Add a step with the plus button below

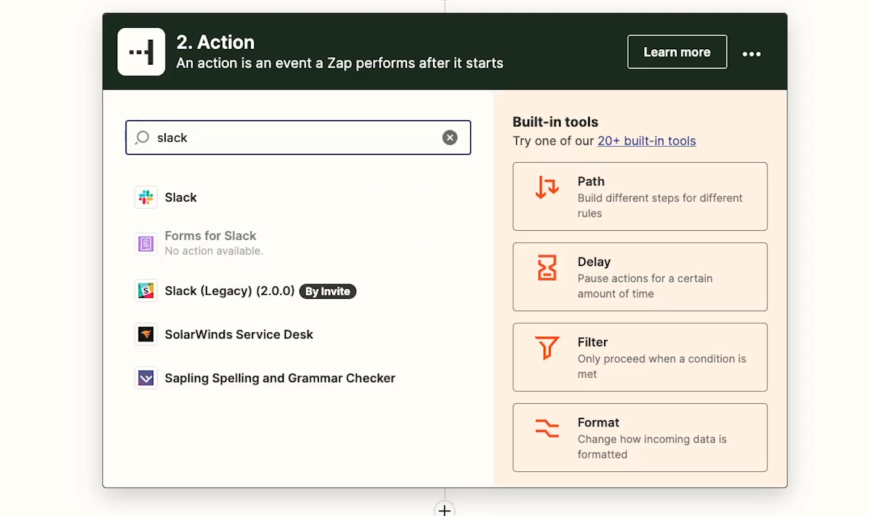(445, 510)
